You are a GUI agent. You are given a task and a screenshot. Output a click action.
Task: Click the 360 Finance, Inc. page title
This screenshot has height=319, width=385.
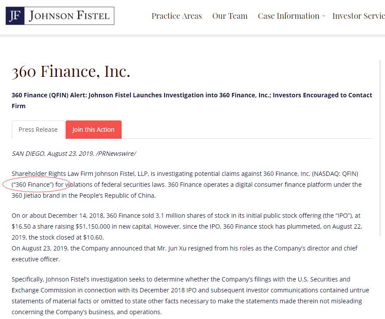click(x=71, y=71)
